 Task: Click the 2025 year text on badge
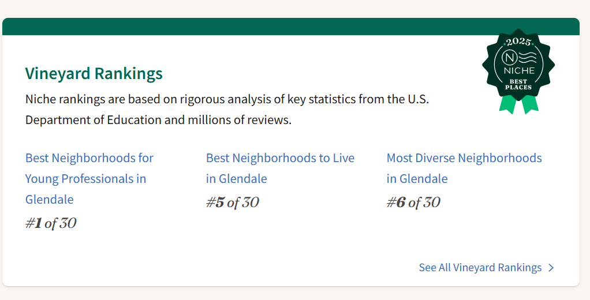click(x=518, y=42)
